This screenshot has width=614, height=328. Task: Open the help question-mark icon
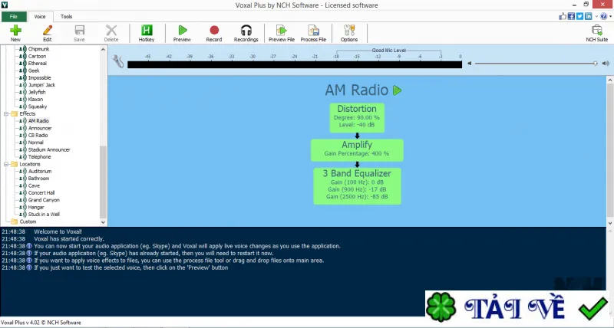(603, 16)
